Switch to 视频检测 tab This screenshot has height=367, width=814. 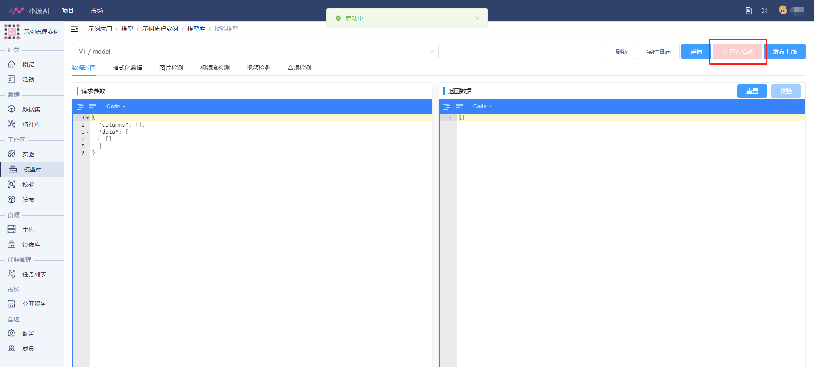point(259,68)
